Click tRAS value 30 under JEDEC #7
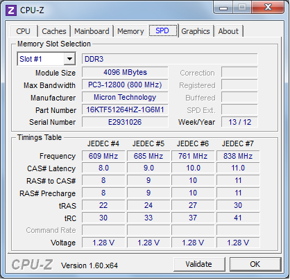The height and width of the screenshot is (280, 290). (x=238, y=205)
